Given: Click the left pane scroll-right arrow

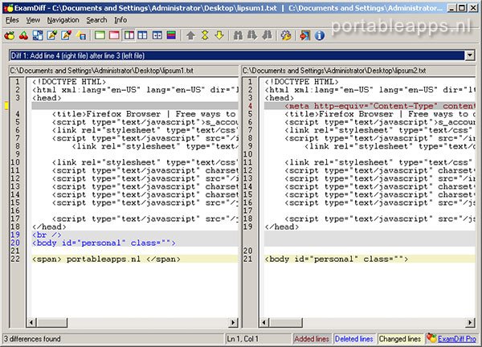Looking at the screenshot, I should click(x=233, y=322).
